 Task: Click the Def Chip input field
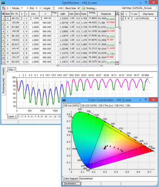pyautogui.click(x=144, y=8)
